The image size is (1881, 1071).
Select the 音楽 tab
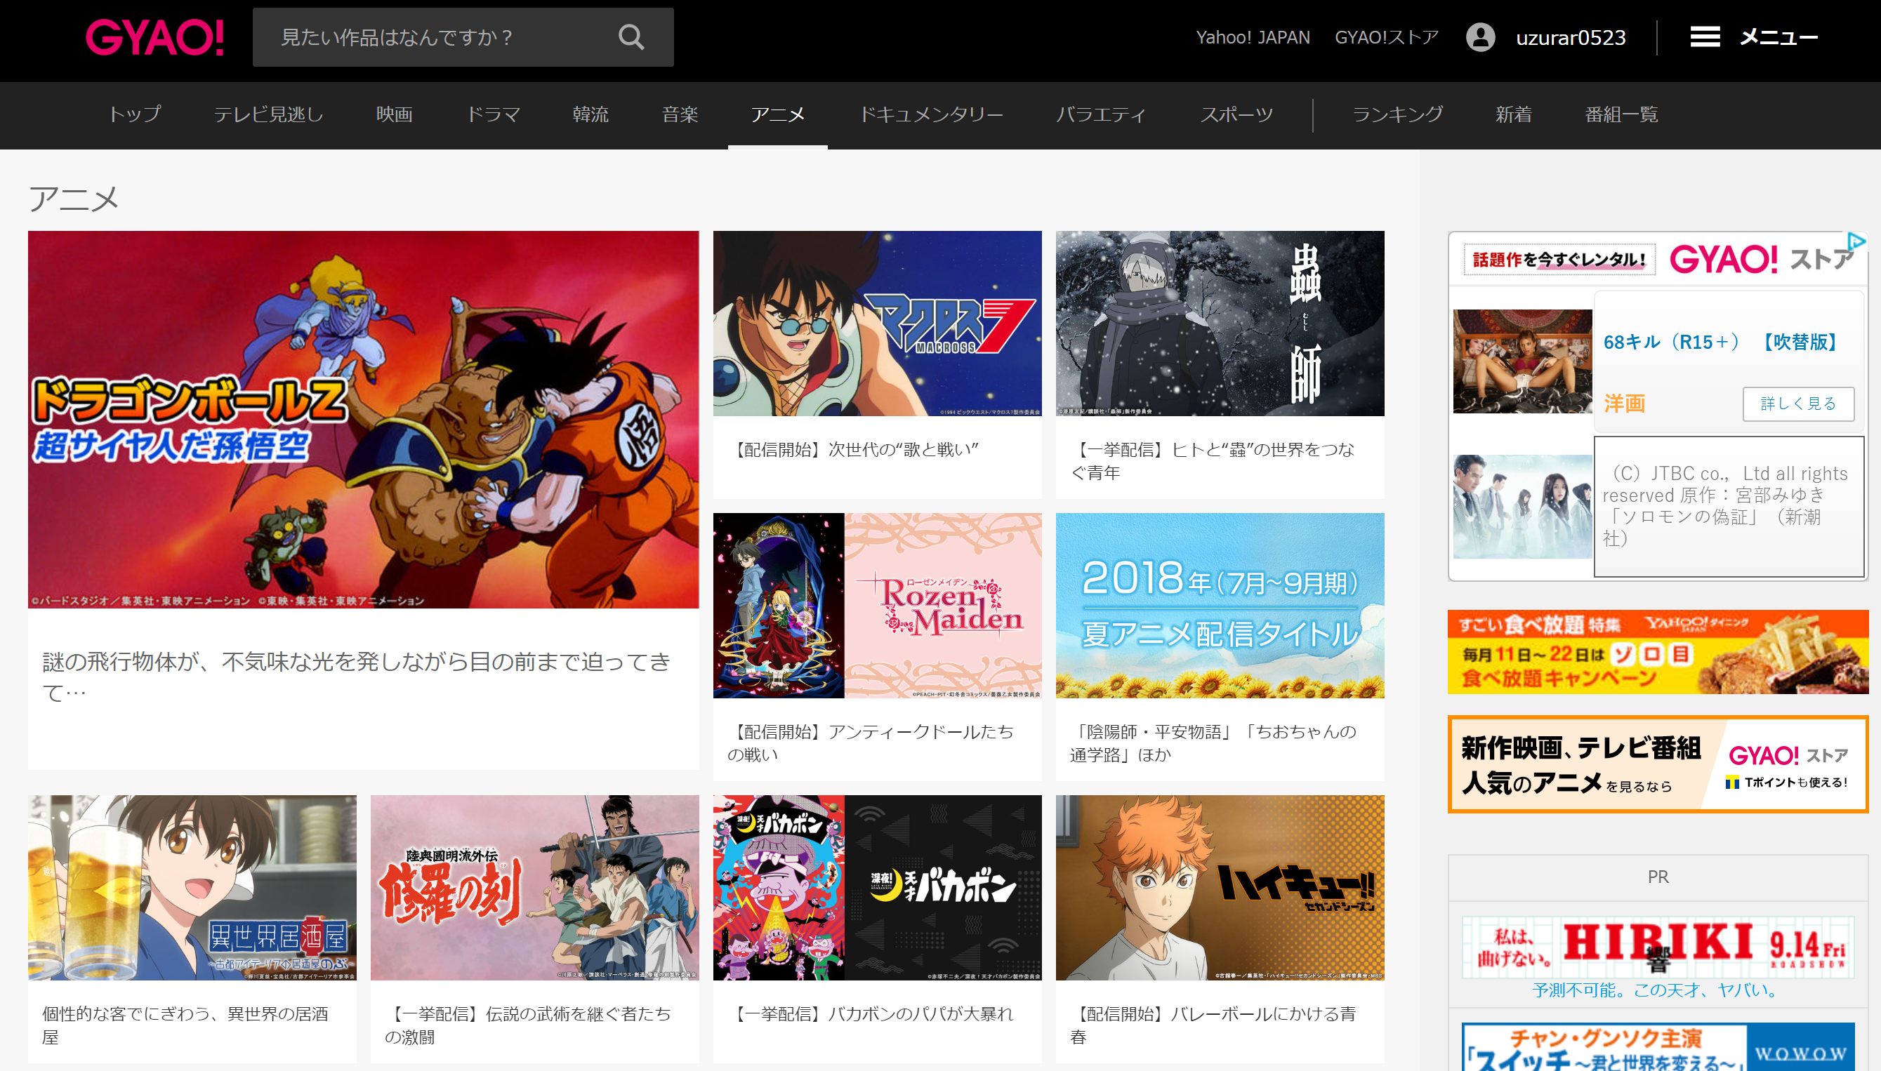[x=680, y=114]
